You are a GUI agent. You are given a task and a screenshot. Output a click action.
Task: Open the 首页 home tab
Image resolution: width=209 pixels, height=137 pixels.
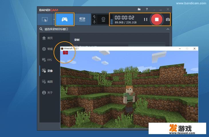48,38
